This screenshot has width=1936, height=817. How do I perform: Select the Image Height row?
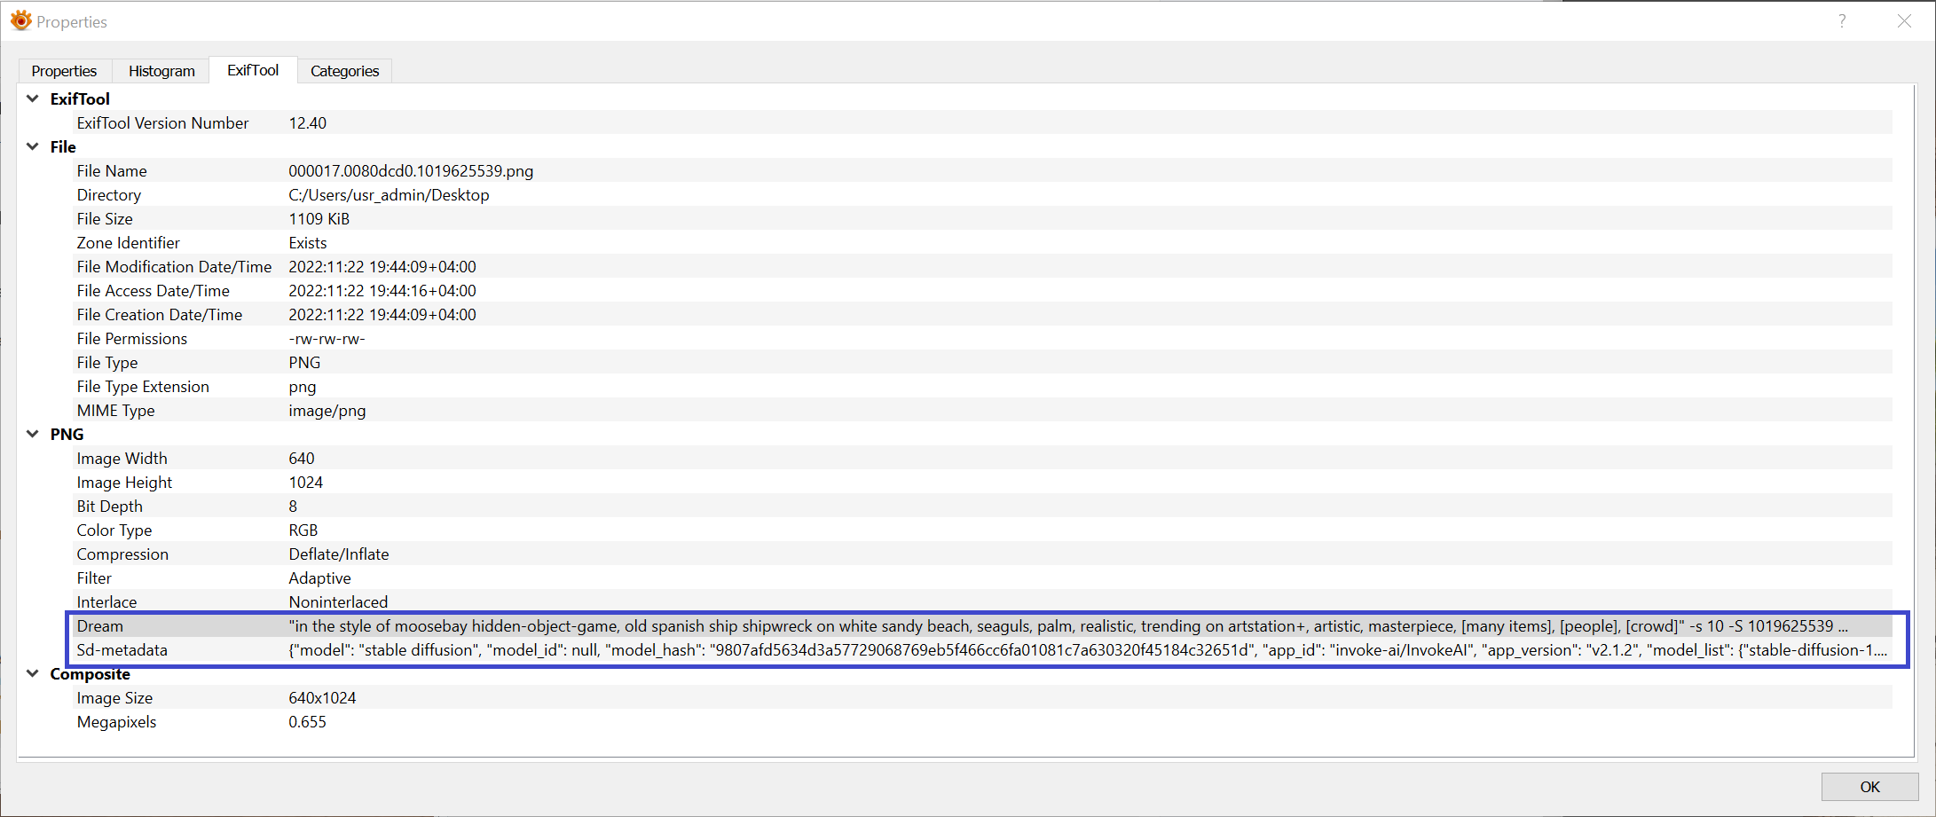981,482
